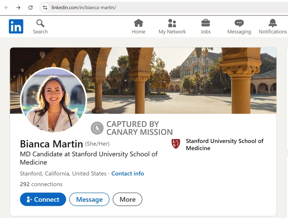Click the browser back arrow
Image resolution: width=288 pixels, height=218 pixels.
coord(6,8)
